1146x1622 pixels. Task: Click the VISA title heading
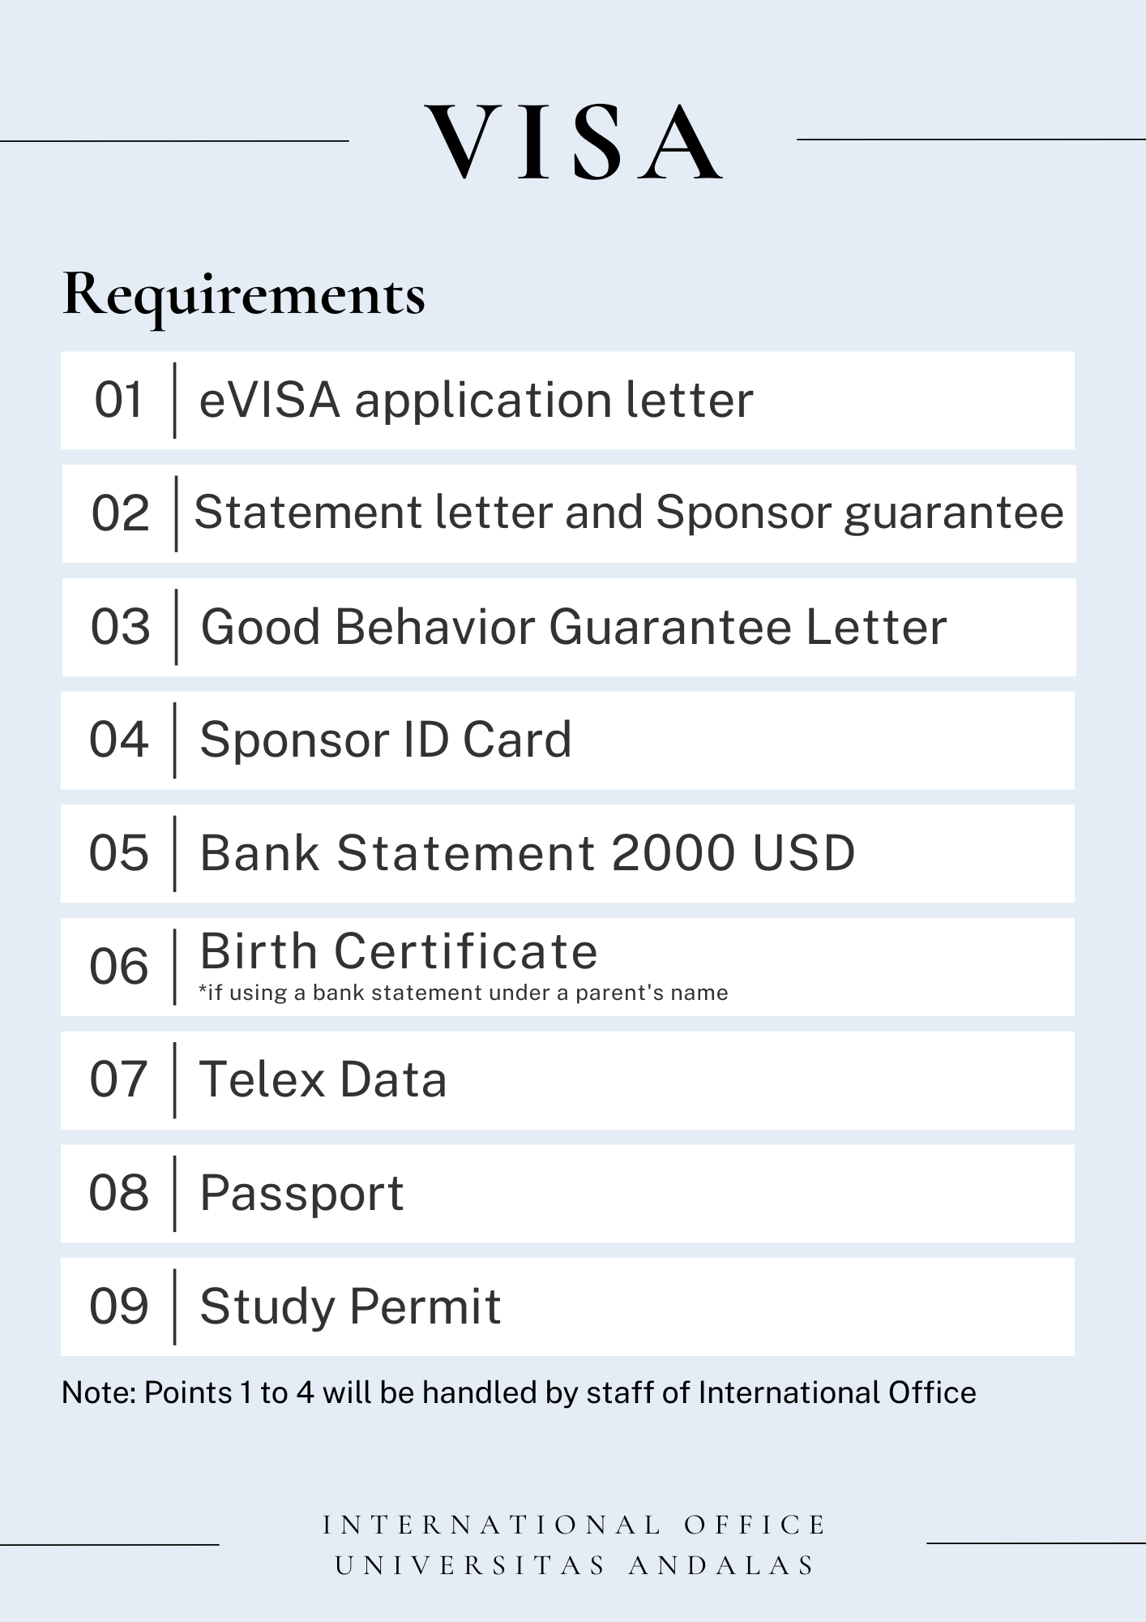click(x=574, y=142)
